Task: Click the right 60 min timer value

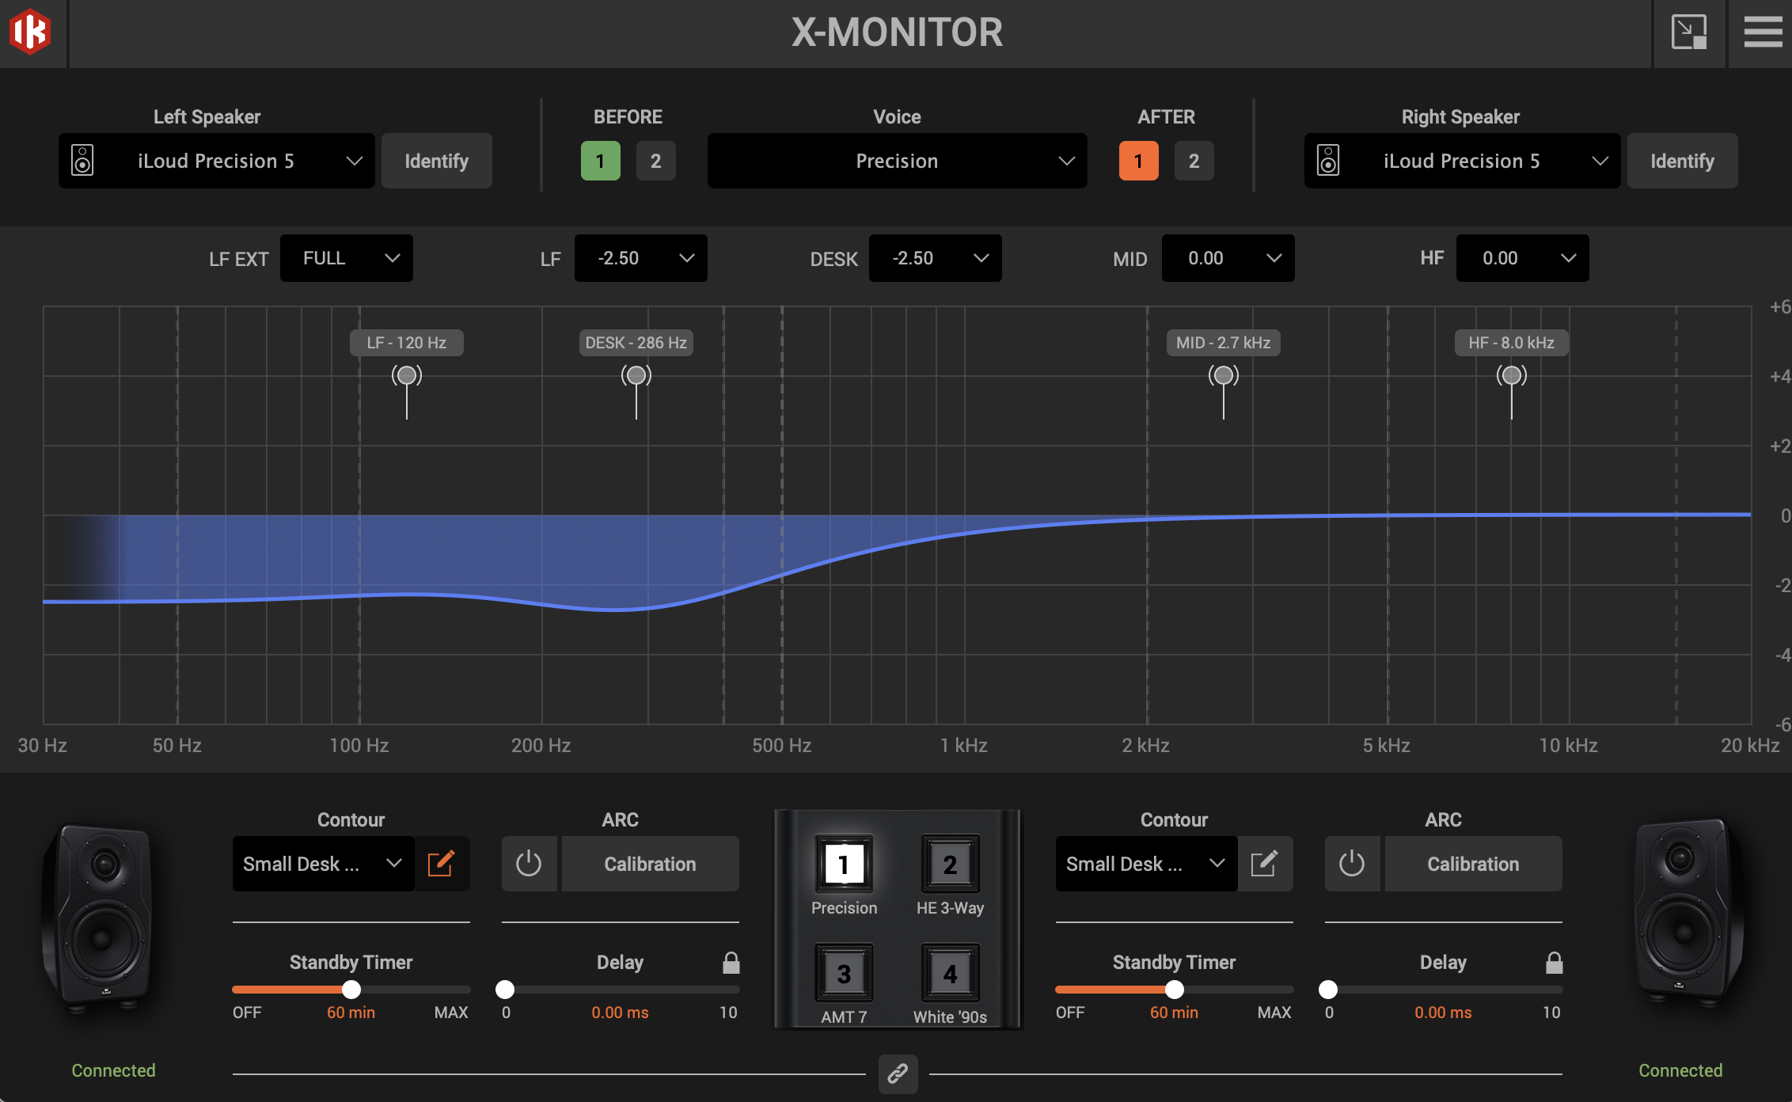Action: tap(1174, 1013)
